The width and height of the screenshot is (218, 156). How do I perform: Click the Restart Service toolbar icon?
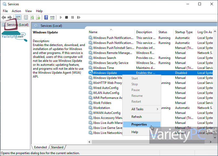click(x=79, y=17)
